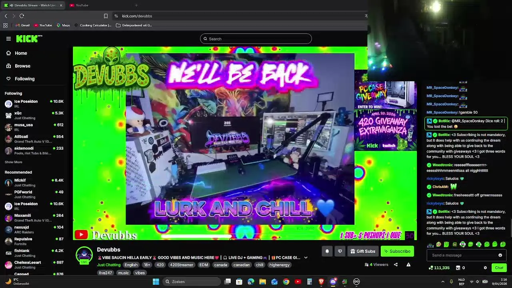Open the emoji picker in chat input

pos(500,255)
